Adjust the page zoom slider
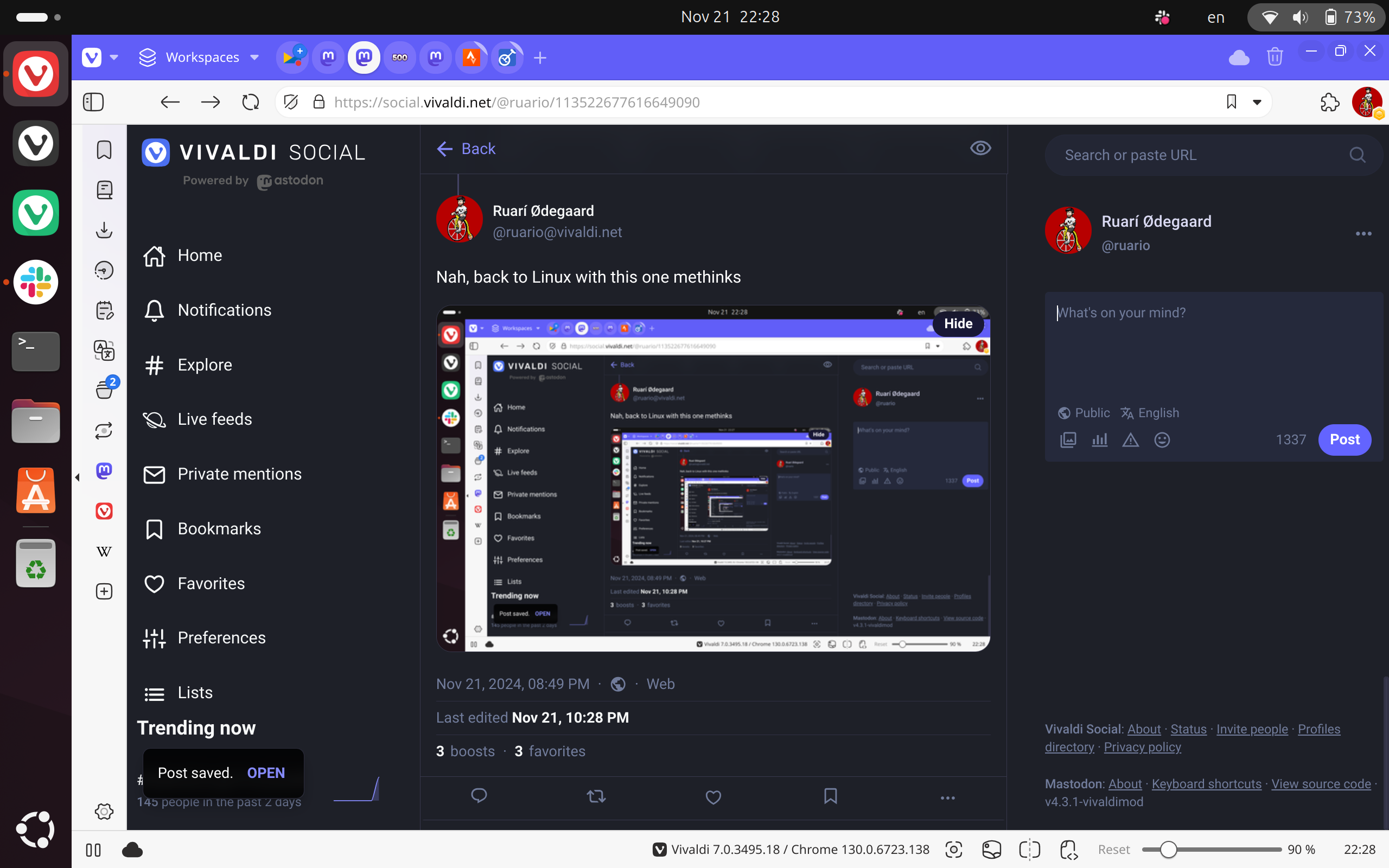The width and height of the screenshot is (1389, 868). coord(1211,850)
